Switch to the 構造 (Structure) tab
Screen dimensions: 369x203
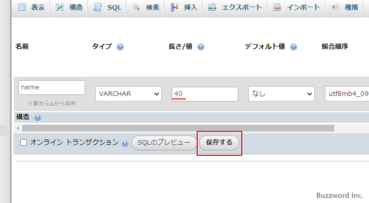pyautogui.click(x=69, y=8)
